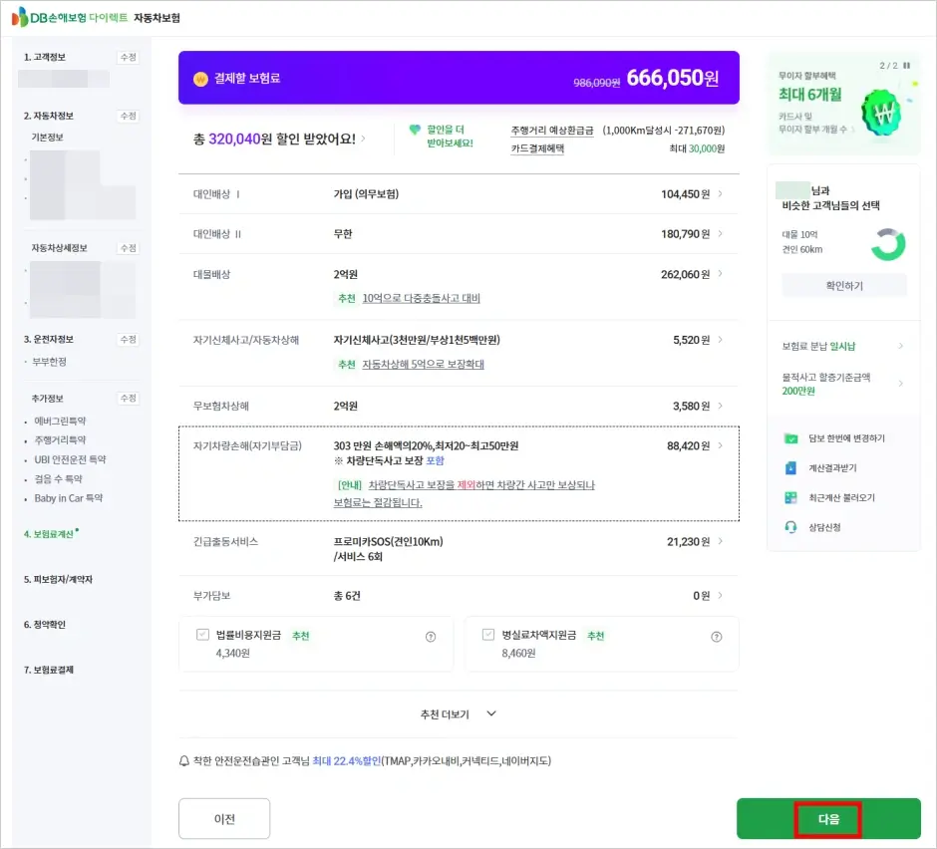Click bell icon beside 착한 안전운전습관 notice

click(184, 761)
